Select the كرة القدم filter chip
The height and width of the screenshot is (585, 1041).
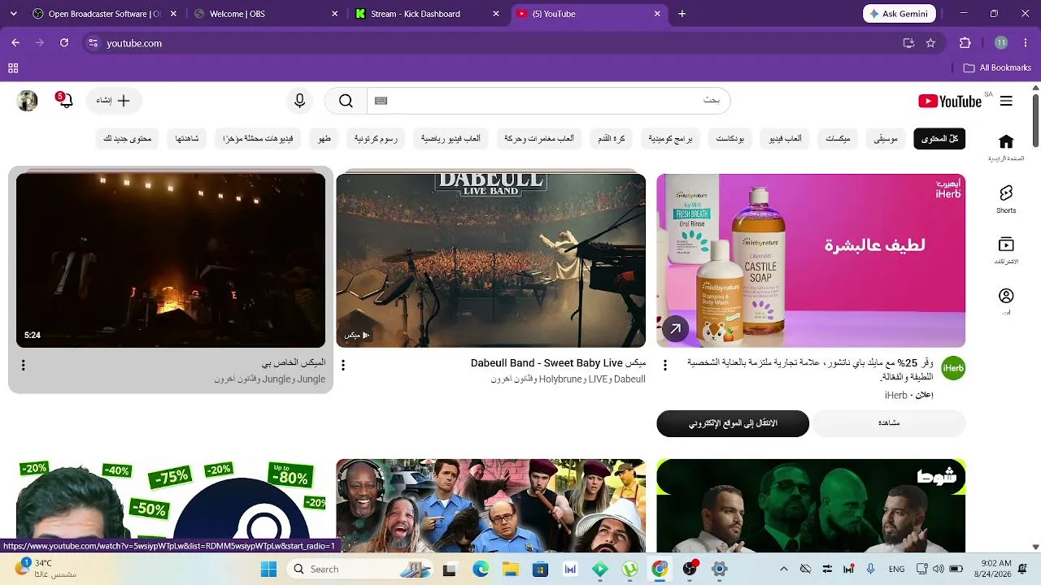pos(612,139)
